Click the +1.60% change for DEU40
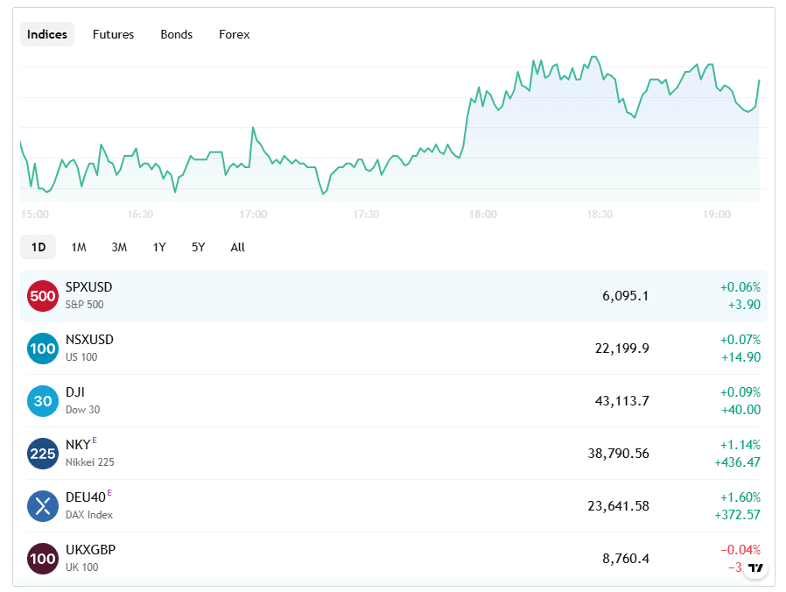The image size is (786, 592). tap(740, 497)
